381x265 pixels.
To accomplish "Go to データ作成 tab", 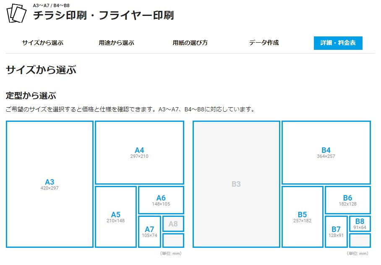I will 264,43.
